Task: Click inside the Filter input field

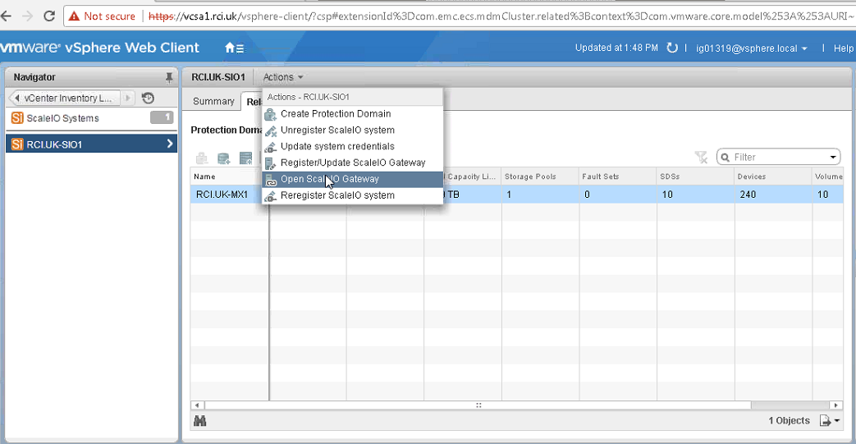Action: point(780,158)
